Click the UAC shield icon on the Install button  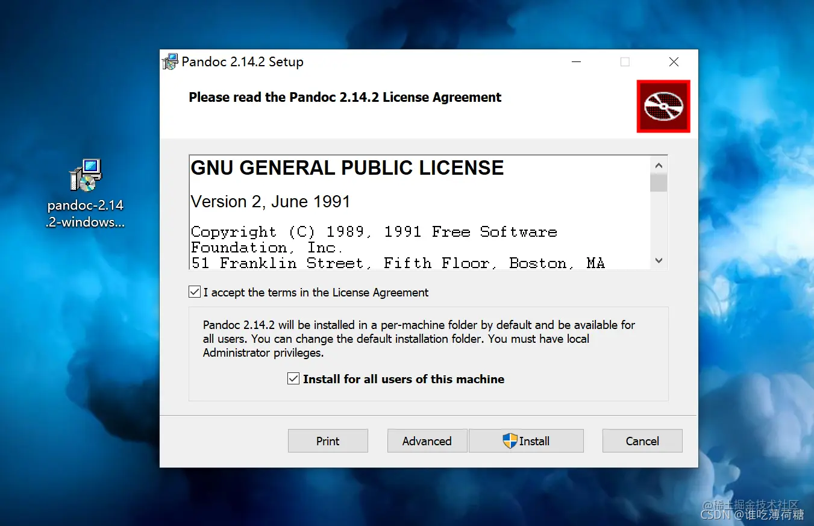click(510, 441)
